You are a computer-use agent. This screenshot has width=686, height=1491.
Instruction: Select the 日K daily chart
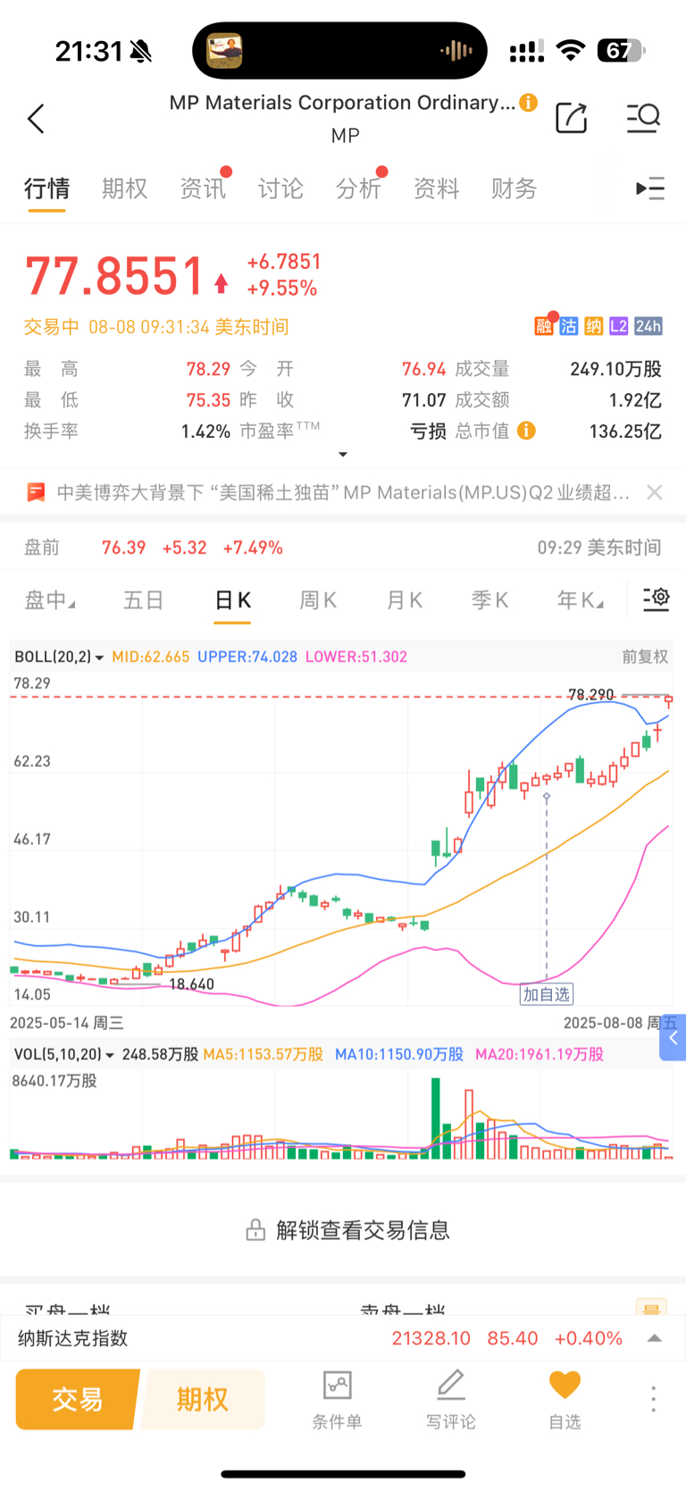(x=233, y=599)
